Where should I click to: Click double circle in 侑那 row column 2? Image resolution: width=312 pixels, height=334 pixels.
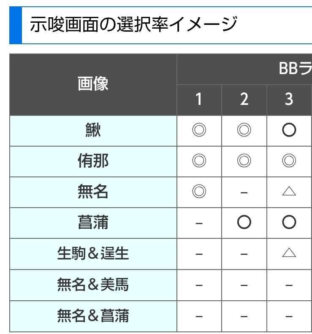pyautogui.click(x=244, y=160)
